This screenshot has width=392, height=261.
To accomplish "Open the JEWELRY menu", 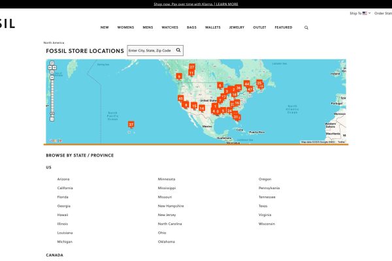I will pyautogui.click(x=237, y=27).
